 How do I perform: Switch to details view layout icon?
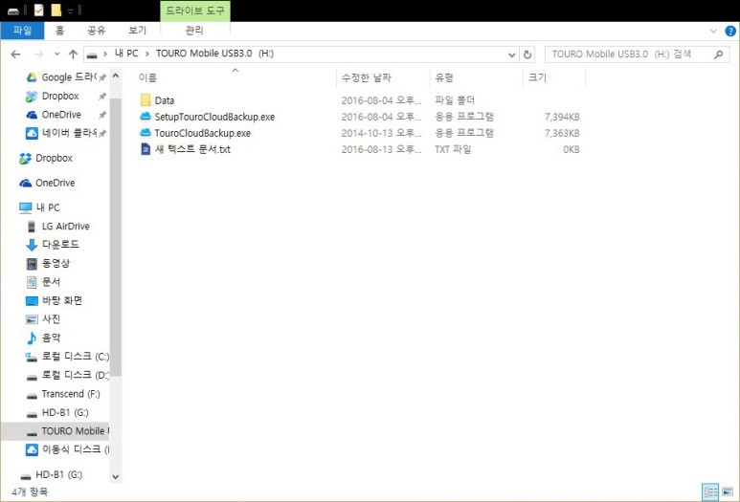pos(710,492)
